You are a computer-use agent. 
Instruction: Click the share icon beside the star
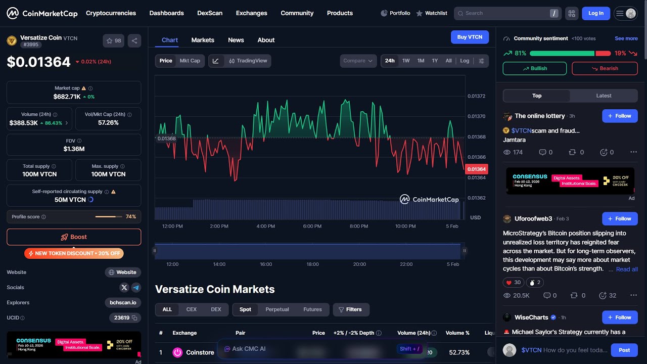click(x=134, y=41)
